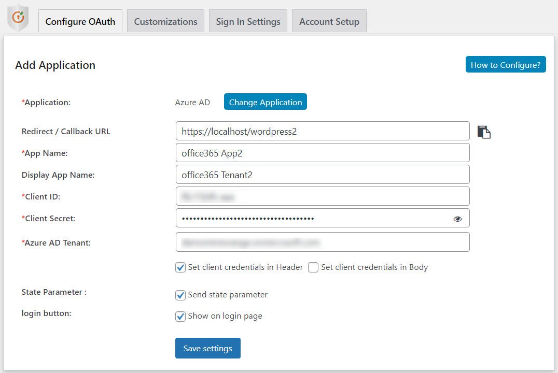Screen dimensions: 558x373
Task: Click the How to Configure? button
Action: (x=506, y=64)
